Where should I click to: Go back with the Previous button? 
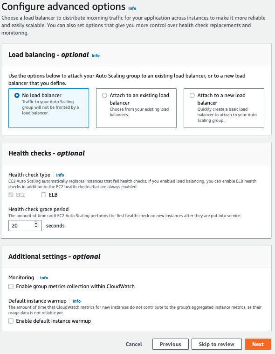click(171, 344)
